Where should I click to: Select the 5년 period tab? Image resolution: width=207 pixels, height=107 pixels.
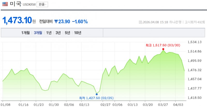[x=67, y=33]
